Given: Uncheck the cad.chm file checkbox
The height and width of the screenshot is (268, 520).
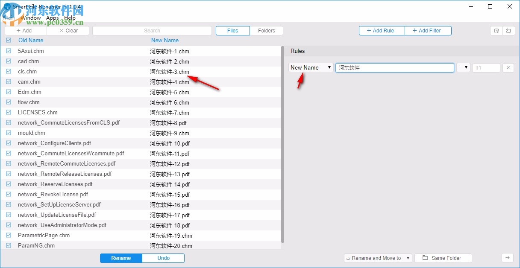Looking at the screenshot, I should pyautogui.click(x=9, y=61).
